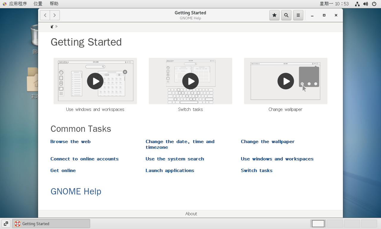Select the Getting Started taskbar entry

pyautogui.click(x=51, y=224)
